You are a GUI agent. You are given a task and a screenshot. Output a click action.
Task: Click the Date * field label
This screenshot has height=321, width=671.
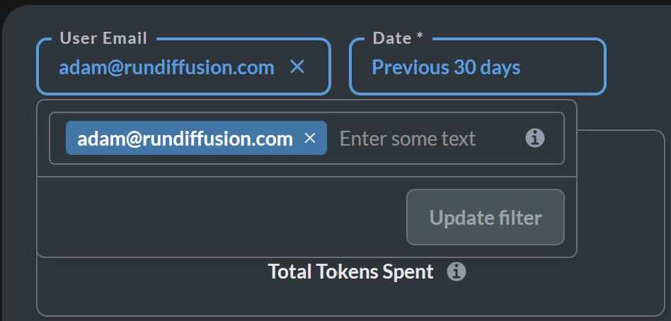click(x=398, y=38)
